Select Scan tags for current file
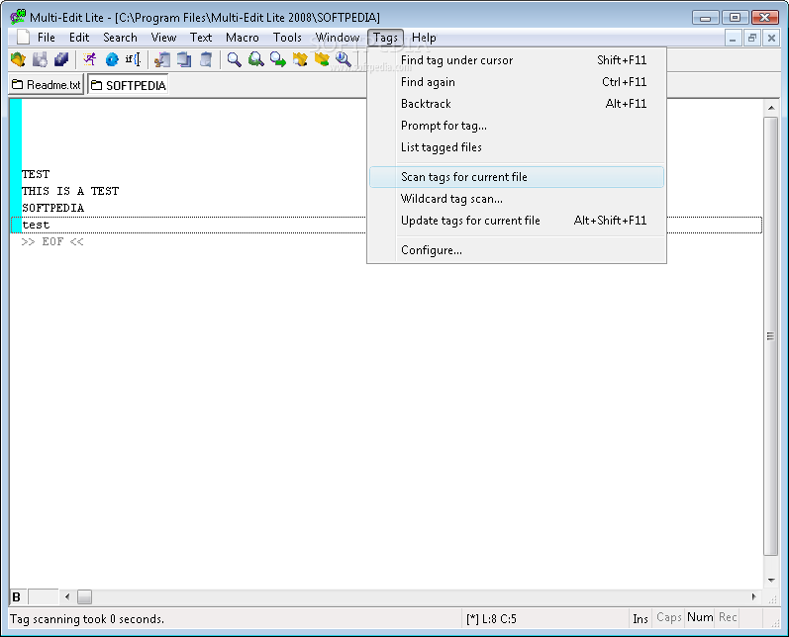Image resolution: width=789 pixels, height=637 pixels. (x=517, y=177)
